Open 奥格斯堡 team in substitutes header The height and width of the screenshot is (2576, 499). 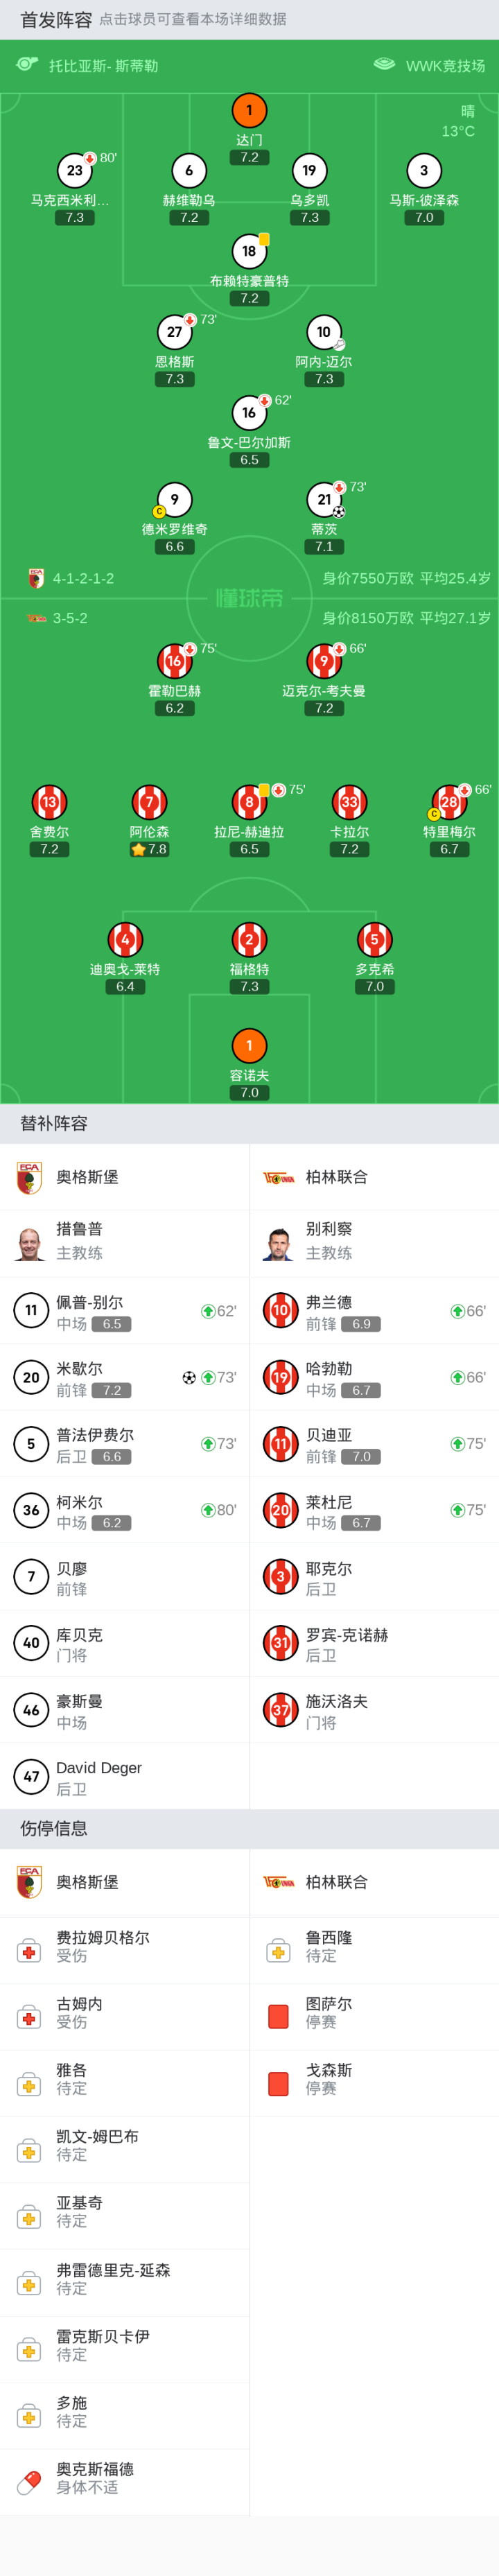(x=87, y=1177)
